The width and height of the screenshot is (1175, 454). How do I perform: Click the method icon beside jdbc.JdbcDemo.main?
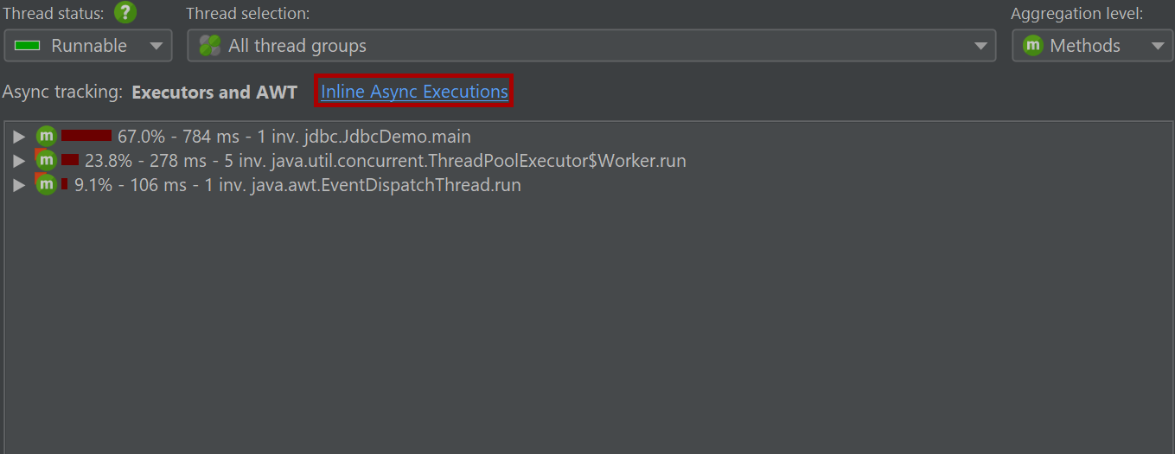46,136
